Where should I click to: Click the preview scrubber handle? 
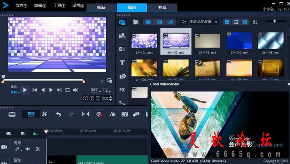pos(3,77)
